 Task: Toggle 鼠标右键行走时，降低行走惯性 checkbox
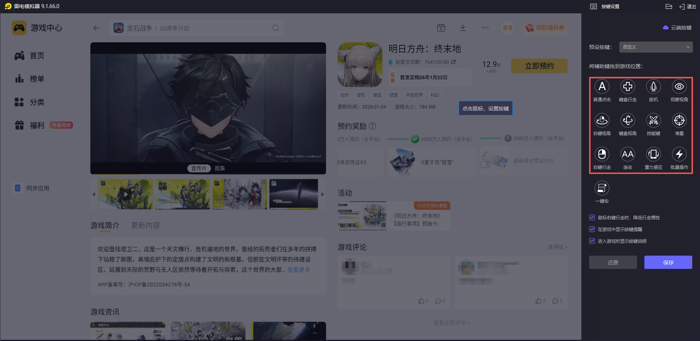[592, 217]
